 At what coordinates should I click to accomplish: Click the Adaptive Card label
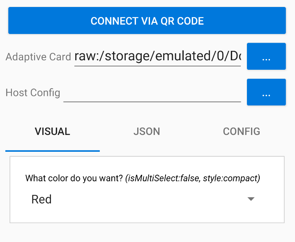(38, 57)
